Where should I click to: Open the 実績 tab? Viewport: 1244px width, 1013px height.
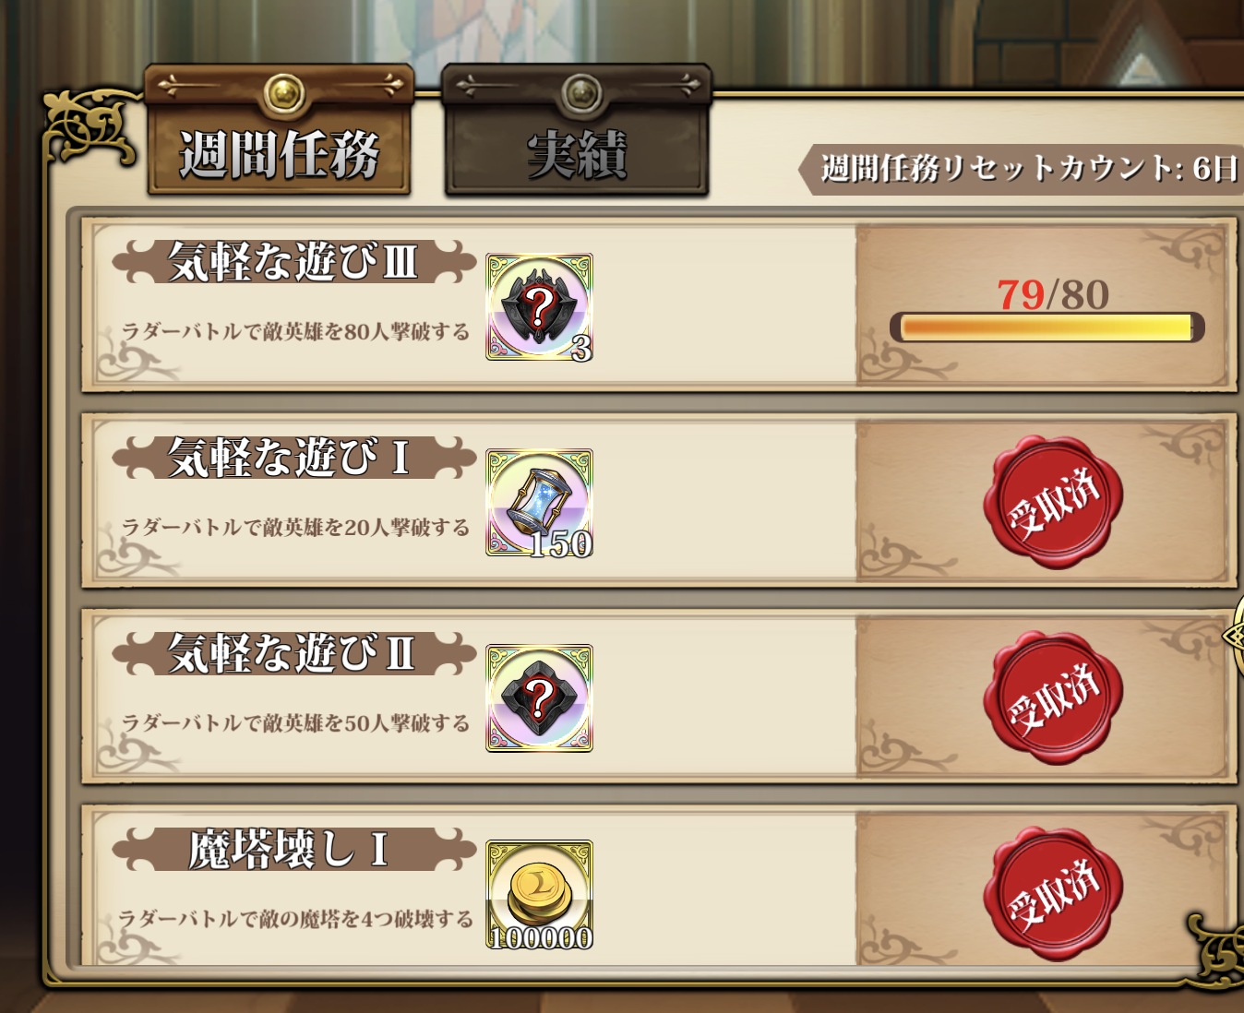(x=577, y=131)
